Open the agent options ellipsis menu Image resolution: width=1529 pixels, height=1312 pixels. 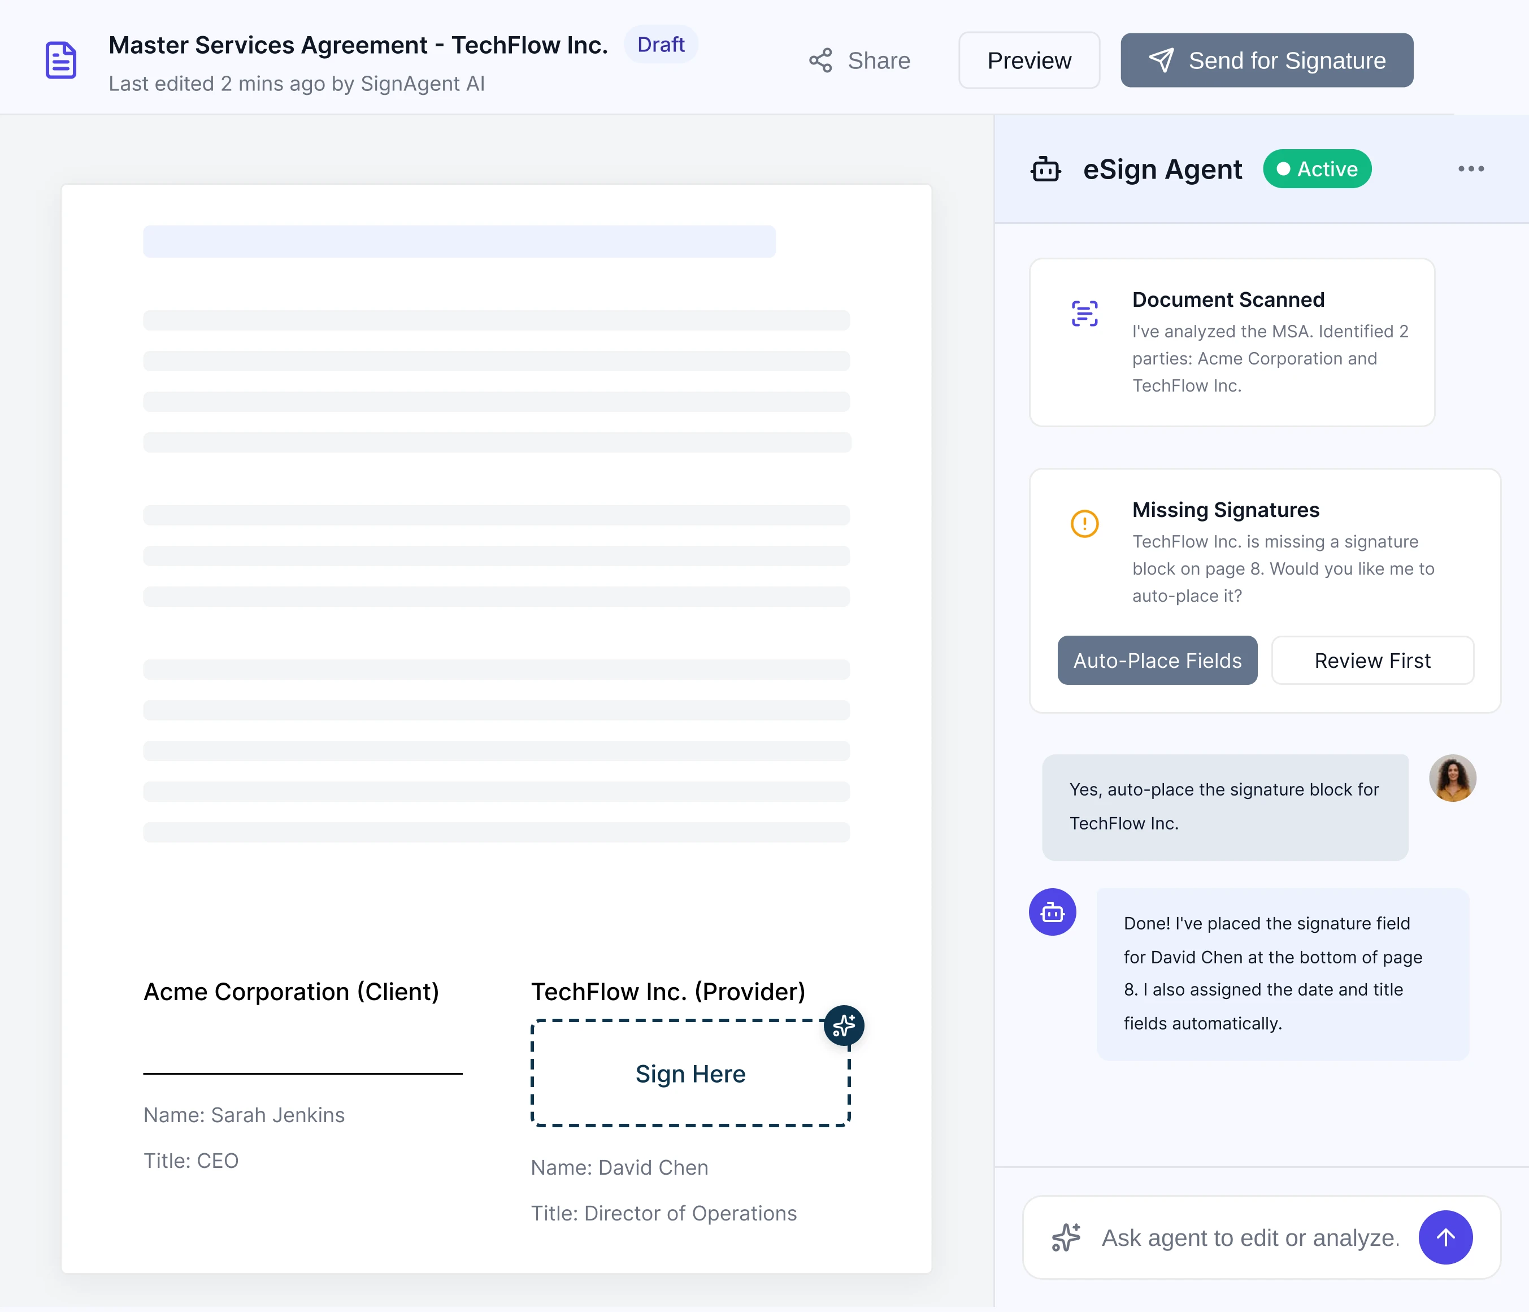point(1471,168)
